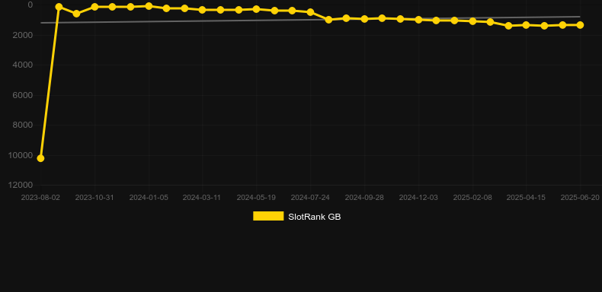Screen dimensions: 602x292
Task: Click the data point above 2025-04-15
Action: (526, 25)
